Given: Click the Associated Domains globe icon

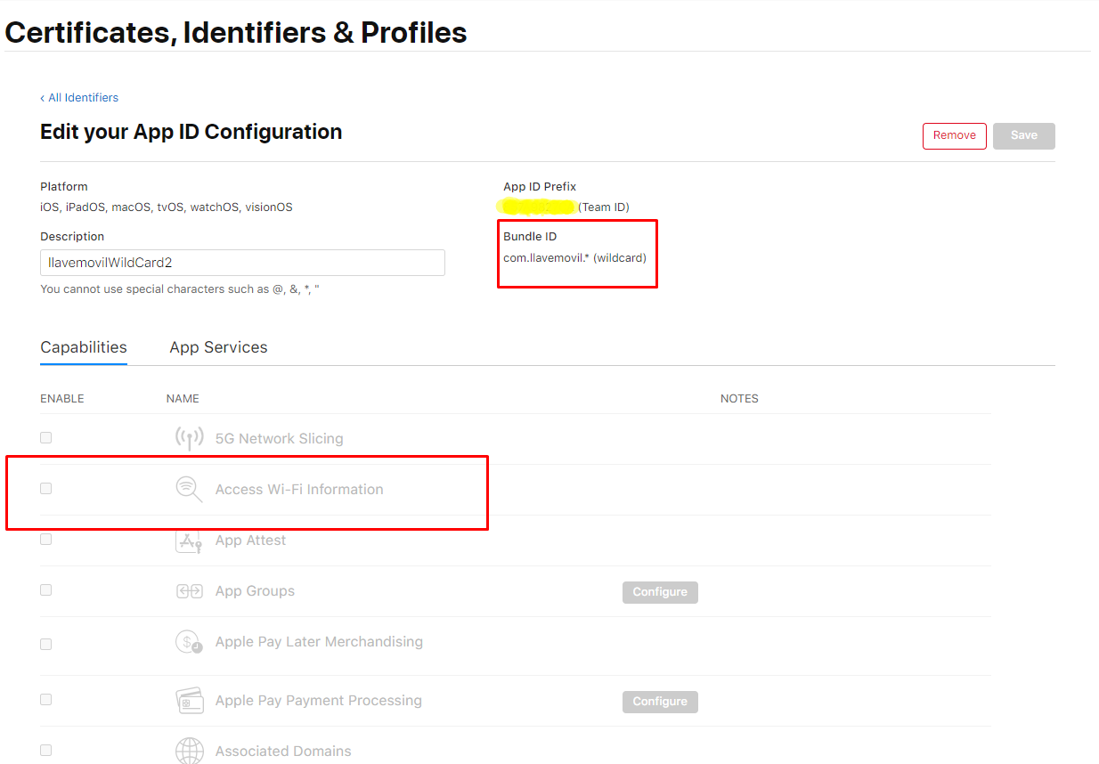Looking at the screenshot, I should pos(189,750).
